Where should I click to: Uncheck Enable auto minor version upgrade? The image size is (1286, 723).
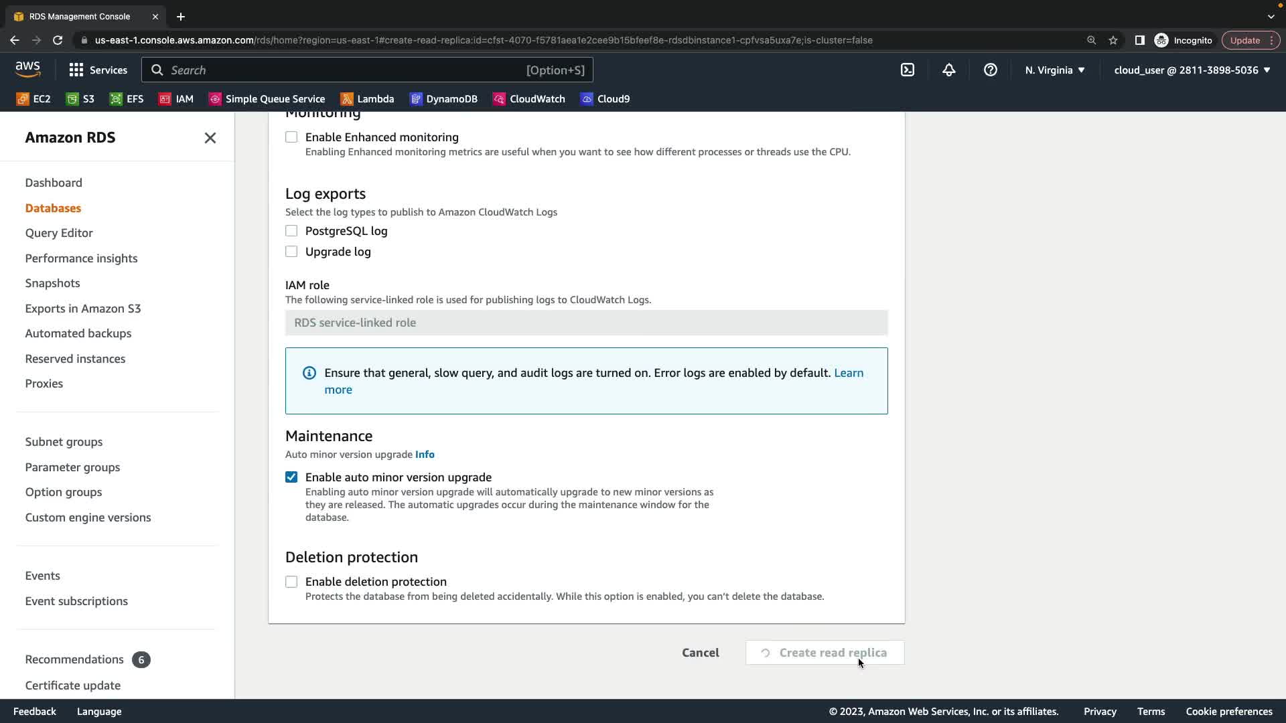(291, 477)
